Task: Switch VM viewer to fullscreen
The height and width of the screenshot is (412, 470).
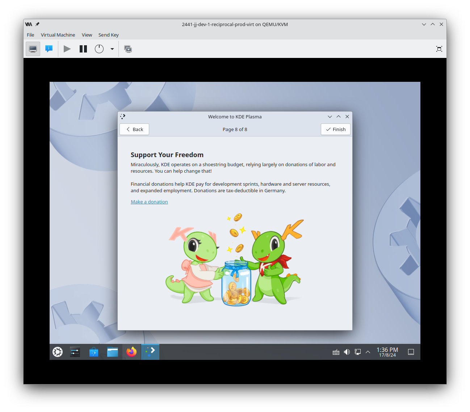Action: tap(439, 49)
